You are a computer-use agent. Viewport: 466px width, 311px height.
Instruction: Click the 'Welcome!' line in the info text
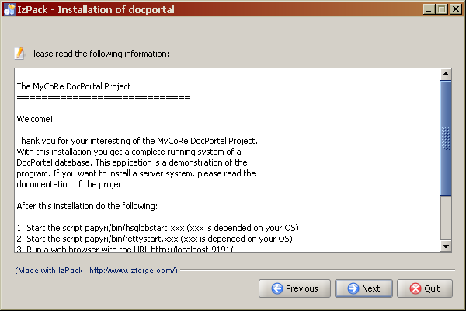[x=35, y=119]
